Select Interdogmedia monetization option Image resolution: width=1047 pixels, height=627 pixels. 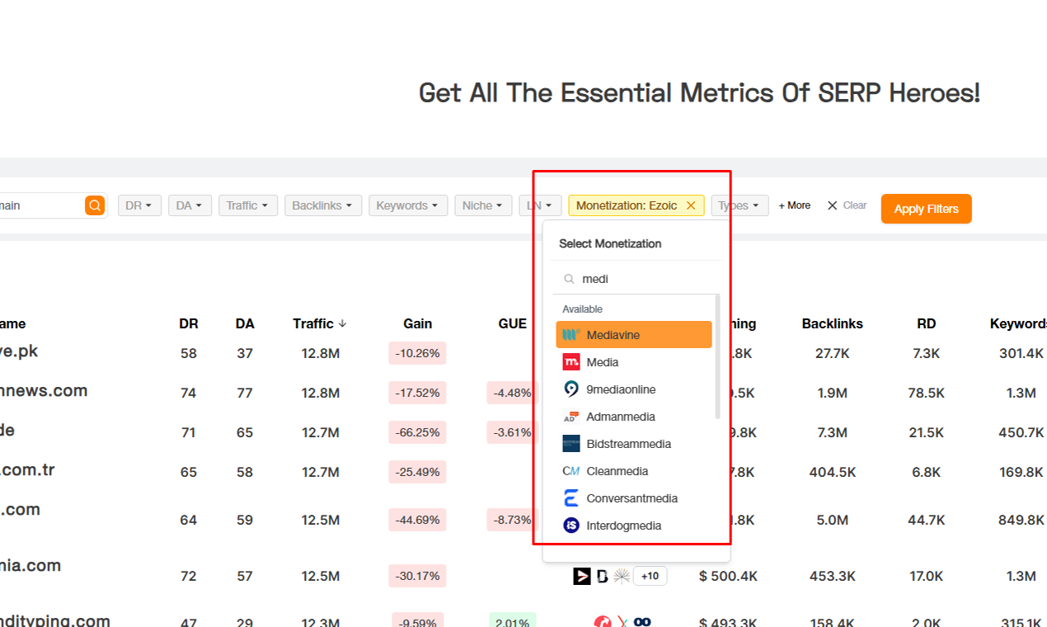point(634,526)
